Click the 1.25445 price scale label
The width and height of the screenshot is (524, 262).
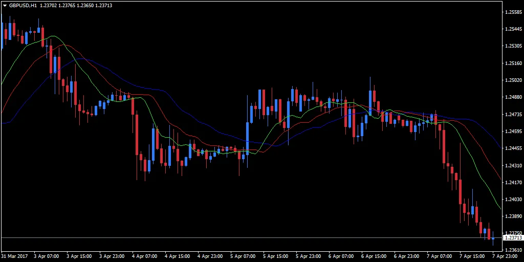[x=513, y=29]
